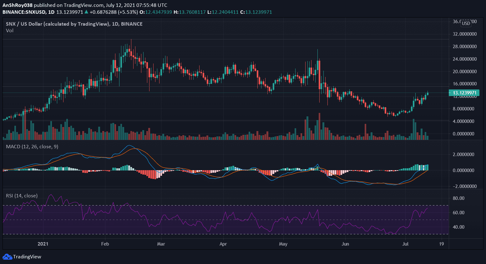This screenshot has width=486, height=264.
Task: Click the green up-triangle price change icon
Action: coord(86,12)
